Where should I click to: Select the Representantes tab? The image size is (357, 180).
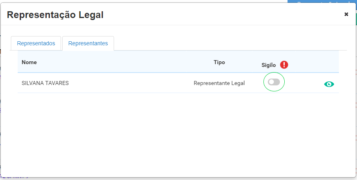[x=88, y=43]
